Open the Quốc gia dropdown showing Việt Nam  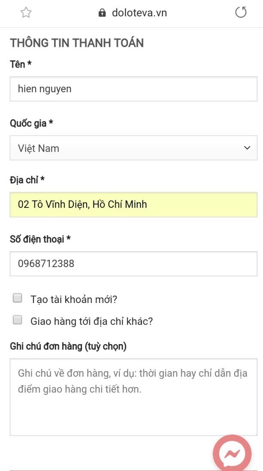[x=133, y=148]
